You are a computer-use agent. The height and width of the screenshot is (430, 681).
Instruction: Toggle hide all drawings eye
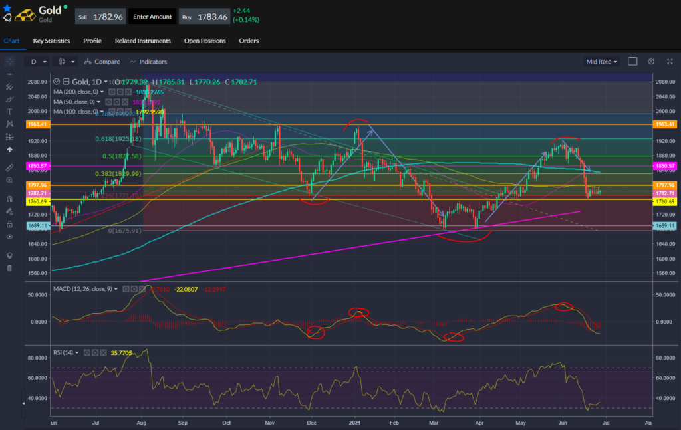pyautogui.click(x=9, y=237)
